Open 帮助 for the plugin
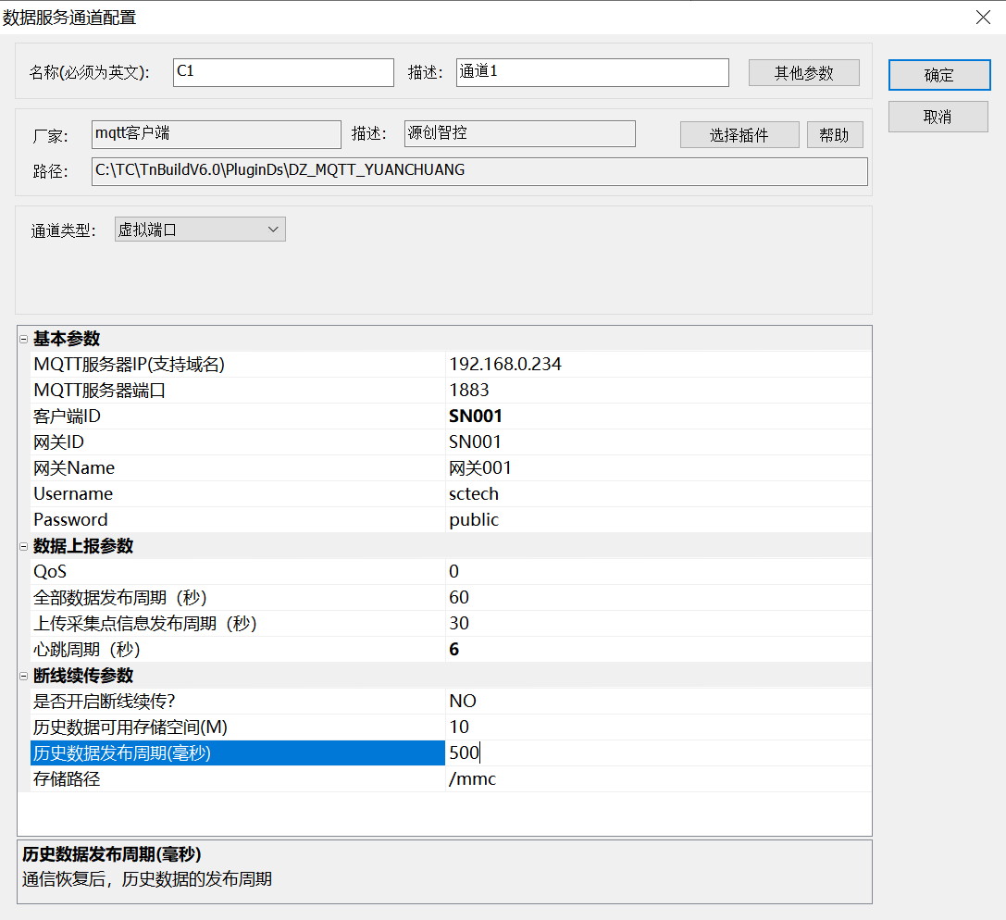This screenshot has width=1006, height=920. [x=834, y=135]
